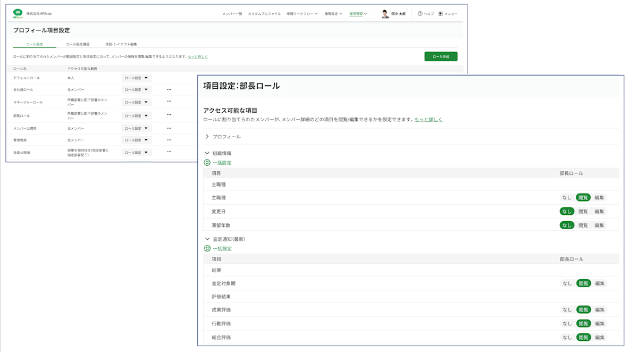638x352 pixels.
Task: Switch to 項目・レイアウト編集 tab
Action: 121,44
